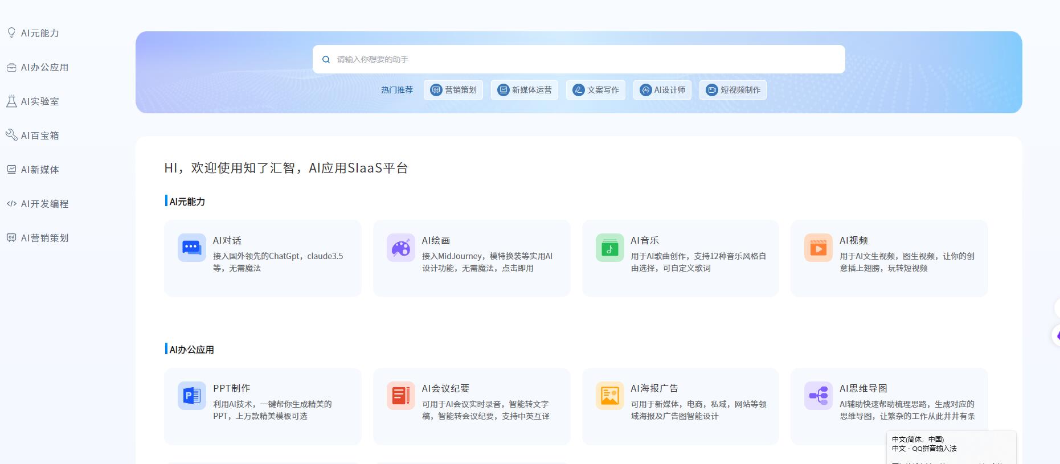Click the AI会议纪要 red notes icon
Viewport: 1060px width, 464px height.
(x=400, y=396)
